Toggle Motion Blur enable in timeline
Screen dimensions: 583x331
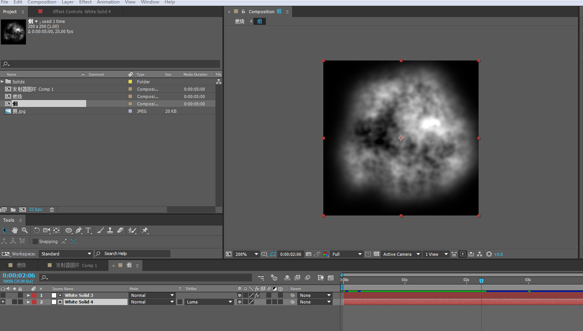(x=307, y=277)
